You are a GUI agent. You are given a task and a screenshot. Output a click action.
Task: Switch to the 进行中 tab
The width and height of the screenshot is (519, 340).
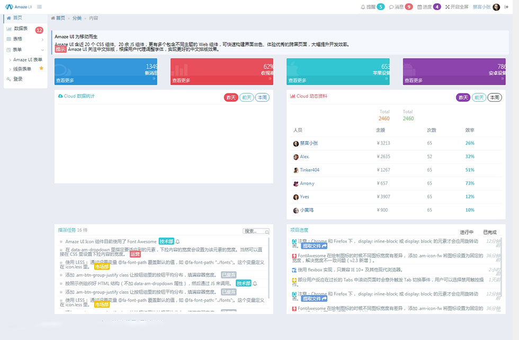[467, 232]
